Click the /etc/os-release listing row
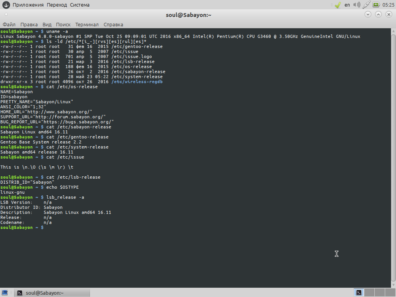 76,67
